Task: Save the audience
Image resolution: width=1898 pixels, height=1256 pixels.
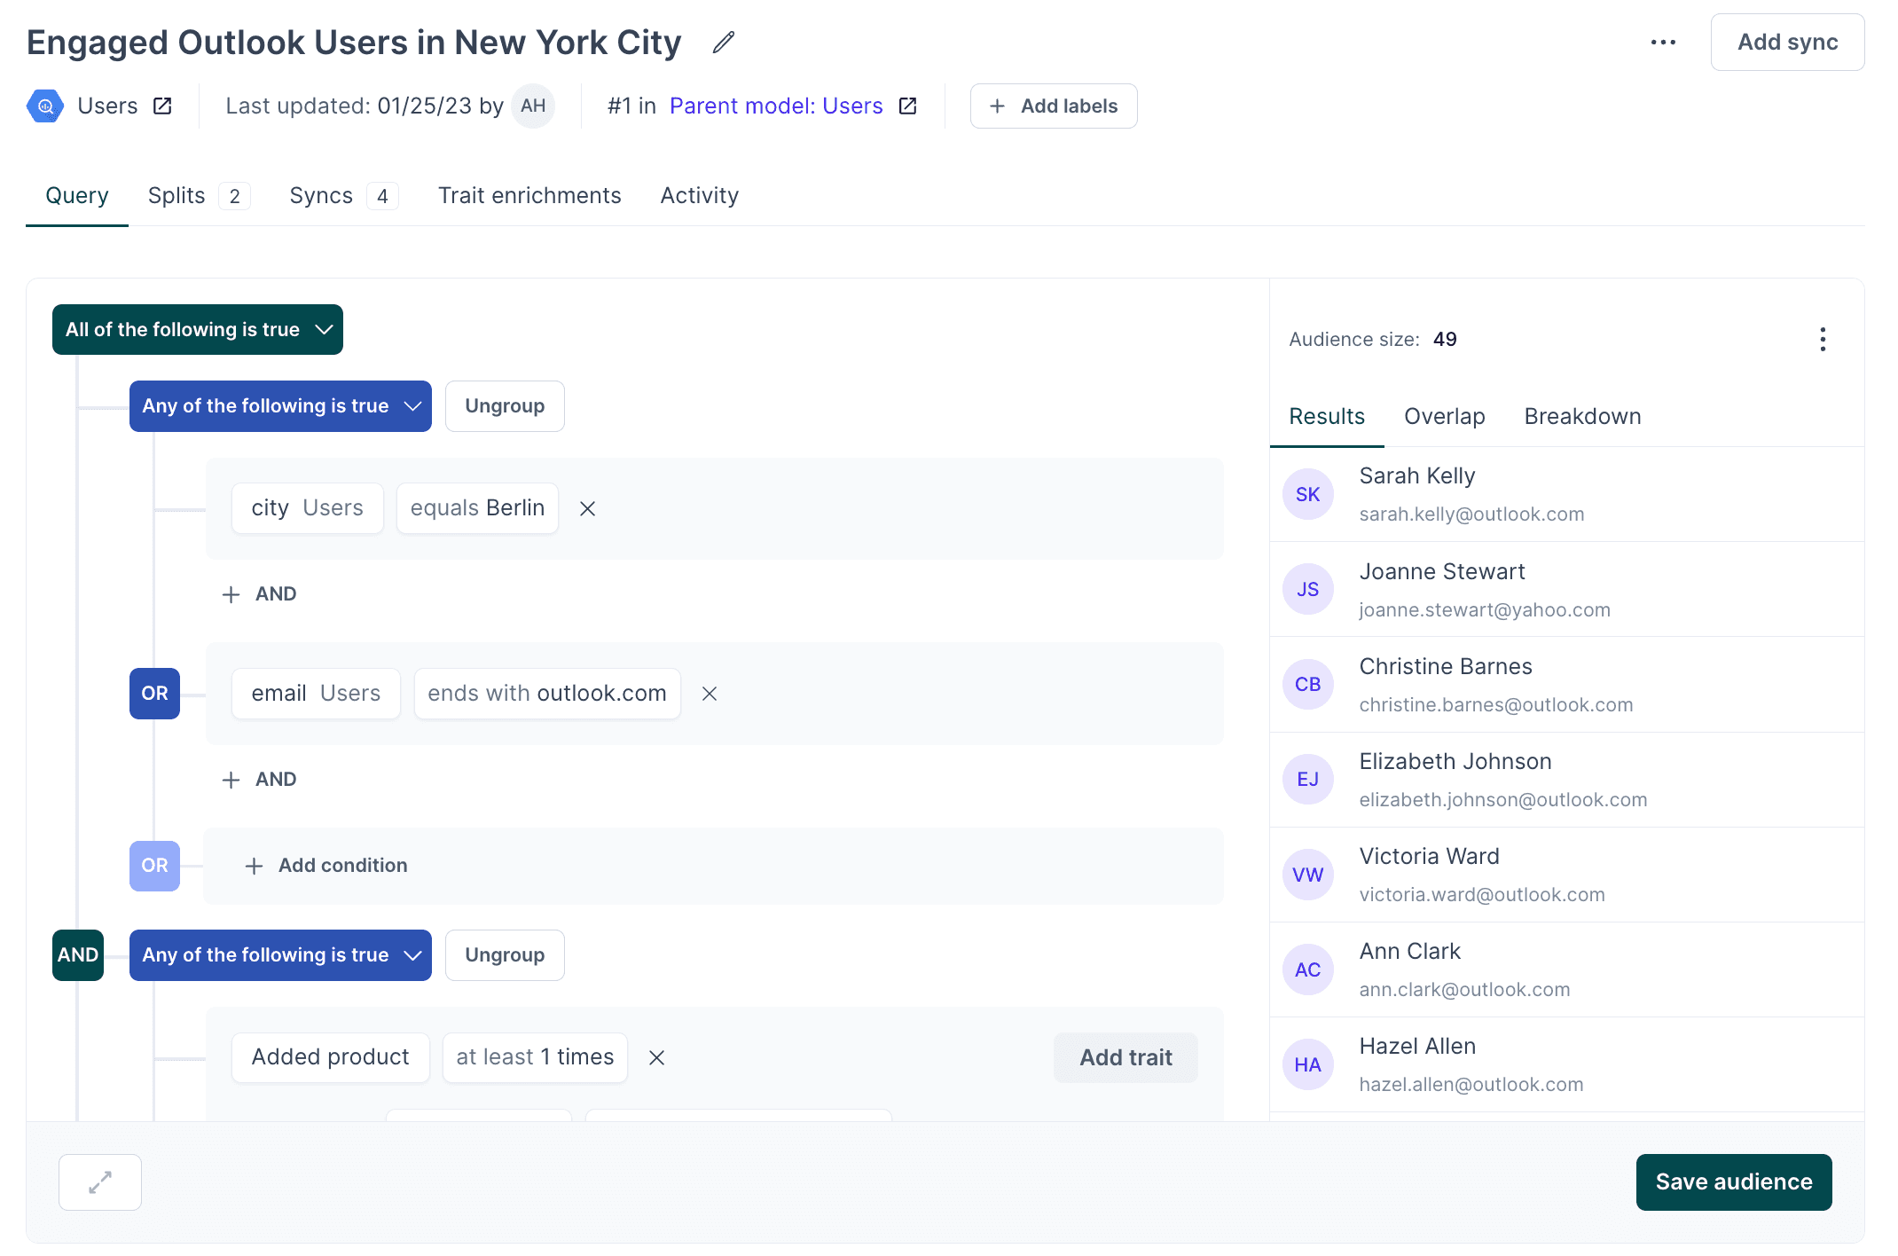Action: click(x=1733, y=1181)
